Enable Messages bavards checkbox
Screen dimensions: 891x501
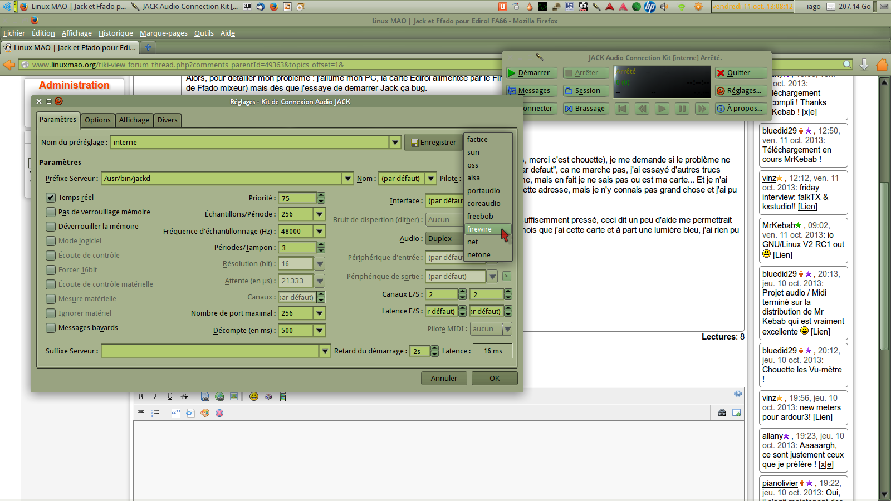pyautogui.click(x=51, y=328)
